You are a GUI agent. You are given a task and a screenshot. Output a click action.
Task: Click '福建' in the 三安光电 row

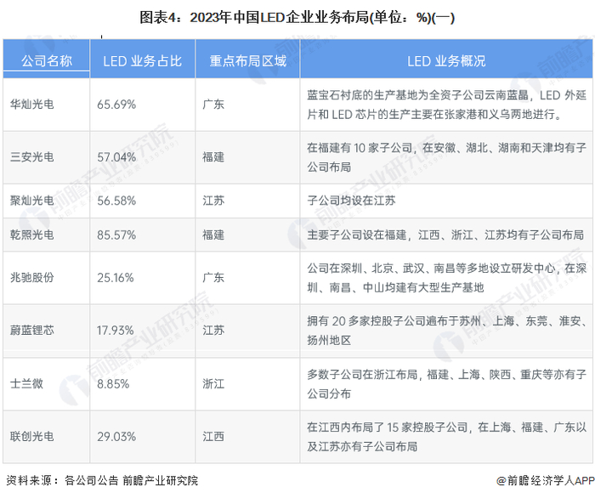click(213, 157)
